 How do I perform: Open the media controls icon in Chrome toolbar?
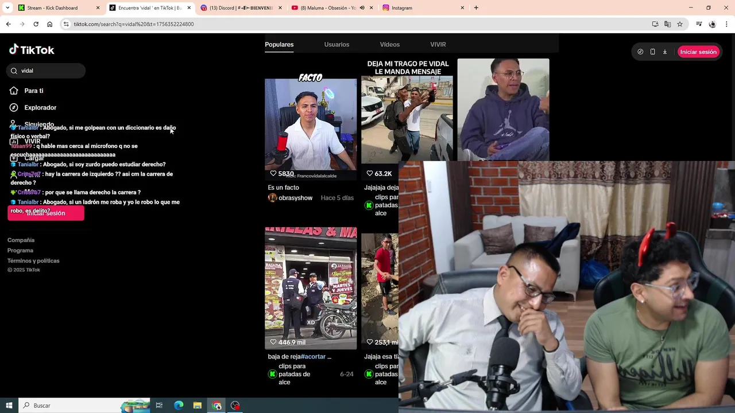pos(699,24)
